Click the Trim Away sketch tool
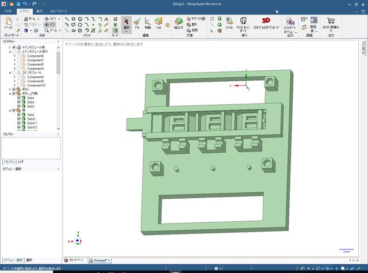368x273 pixels. pyautogui.click(x=106, y=19)
